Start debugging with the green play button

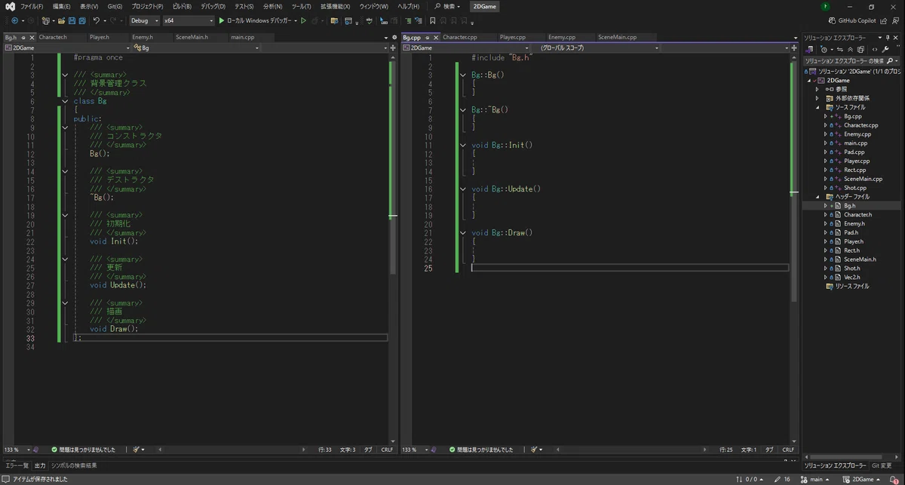coord(222,20)
